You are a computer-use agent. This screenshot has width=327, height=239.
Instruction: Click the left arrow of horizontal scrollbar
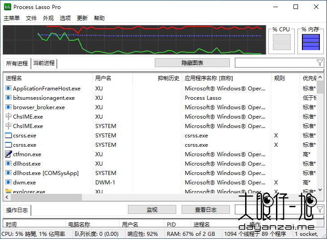[7, 197]
